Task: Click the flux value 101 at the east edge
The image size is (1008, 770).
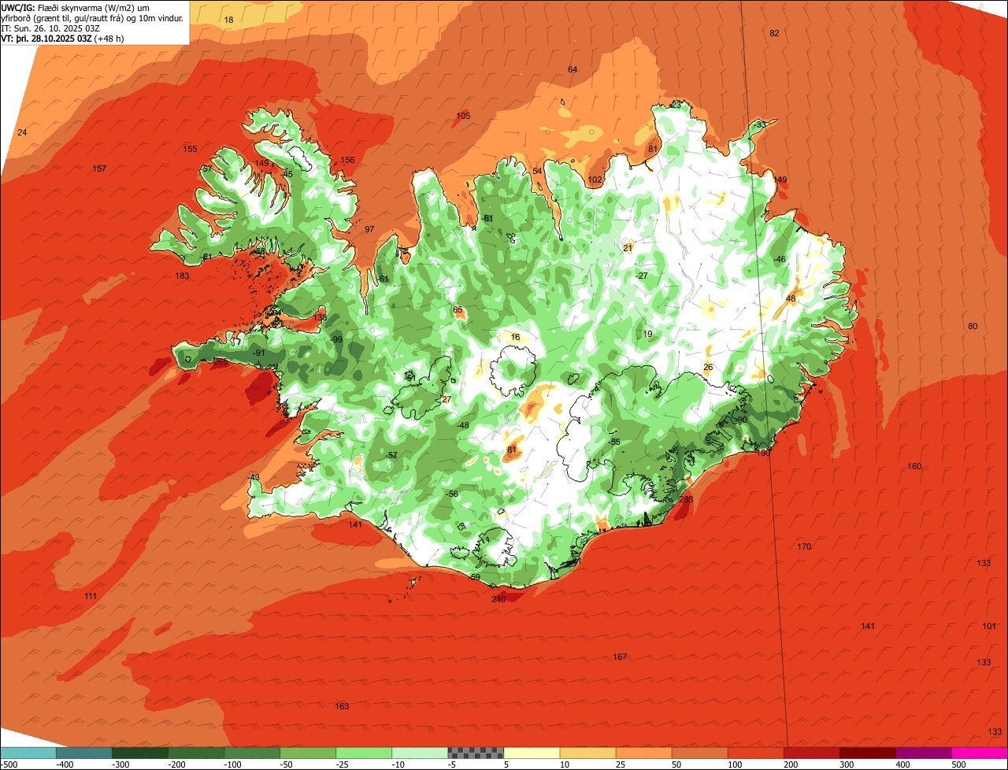Action: [989, 627]
